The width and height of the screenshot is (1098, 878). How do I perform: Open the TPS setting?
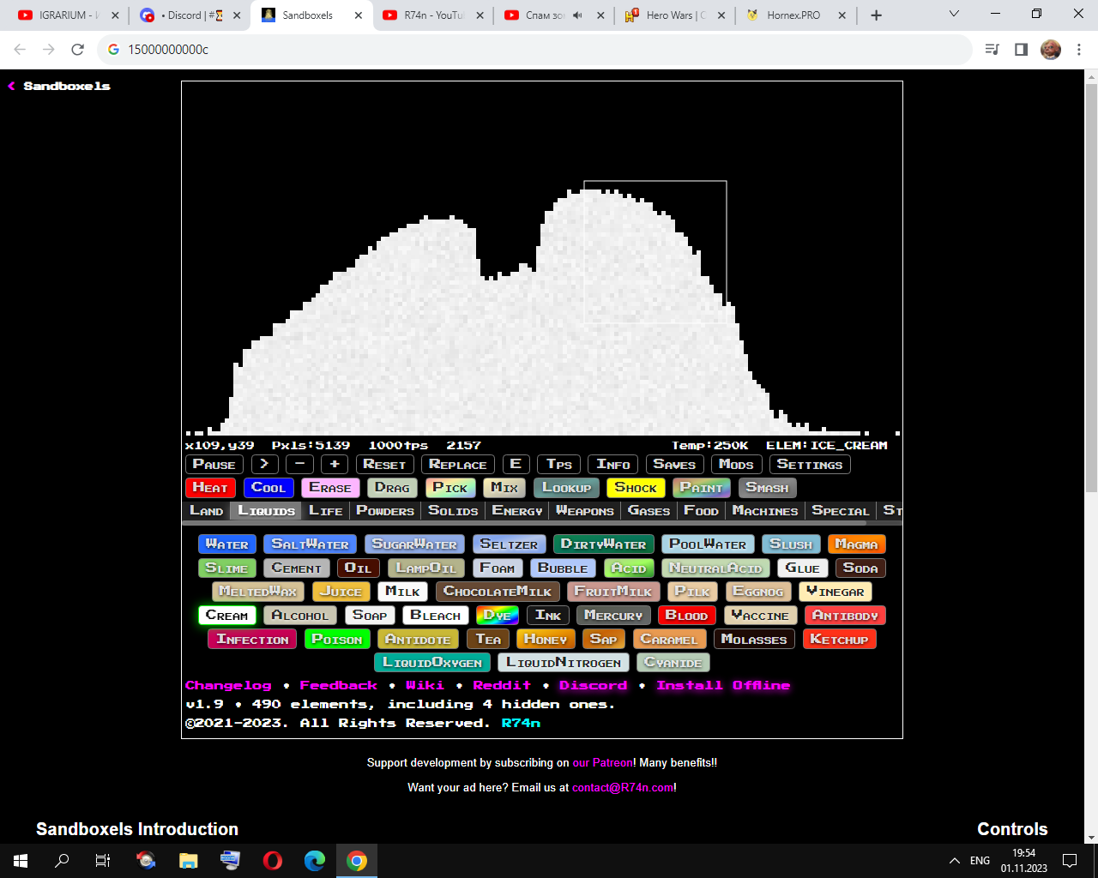(559, 465)
